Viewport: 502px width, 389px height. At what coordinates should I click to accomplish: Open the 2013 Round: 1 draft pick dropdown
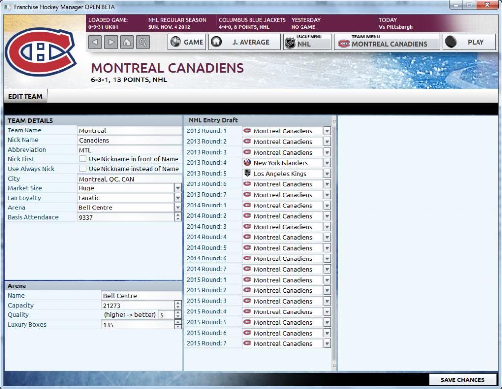coord(327,131)
